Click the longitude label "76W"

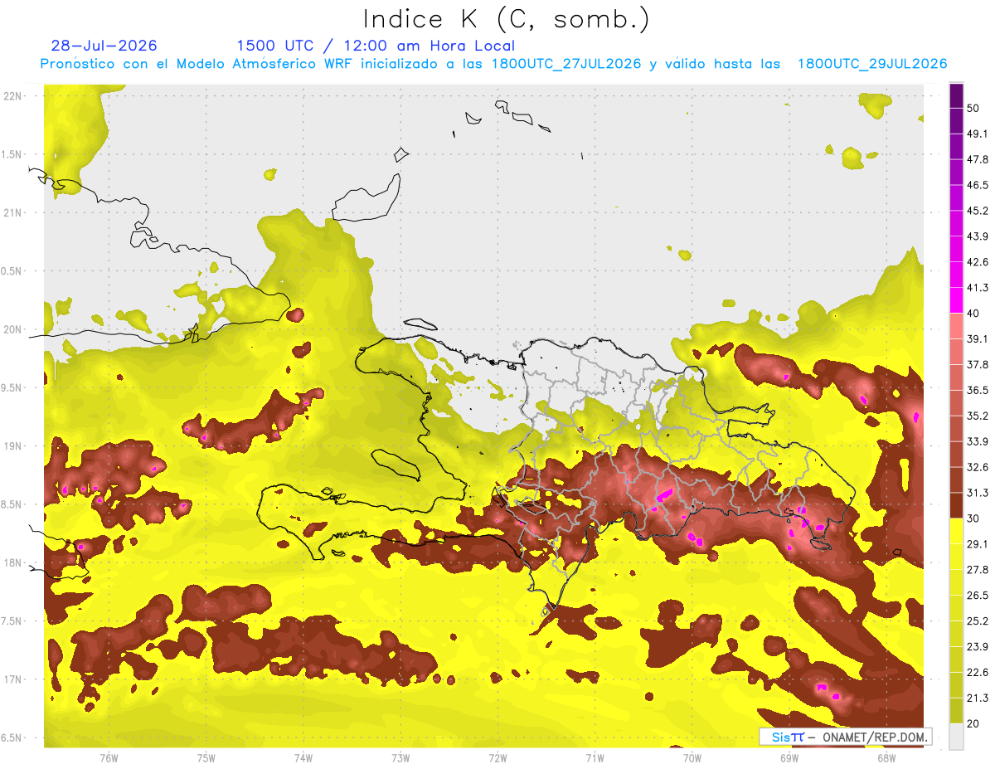click(109, 758)
